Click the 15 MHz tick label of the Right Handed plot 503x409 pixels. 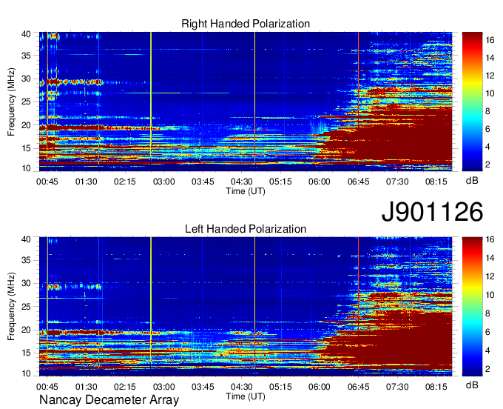pos(27,148)
